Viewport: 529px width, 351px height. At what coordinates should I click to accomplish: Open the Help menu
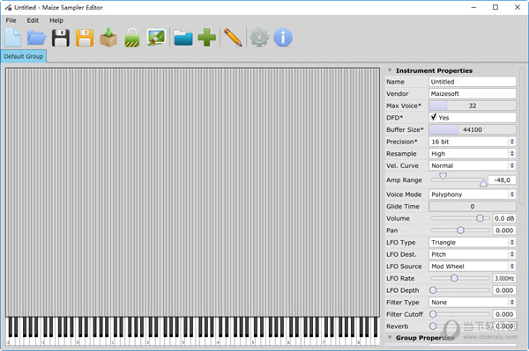coord(56,20)
